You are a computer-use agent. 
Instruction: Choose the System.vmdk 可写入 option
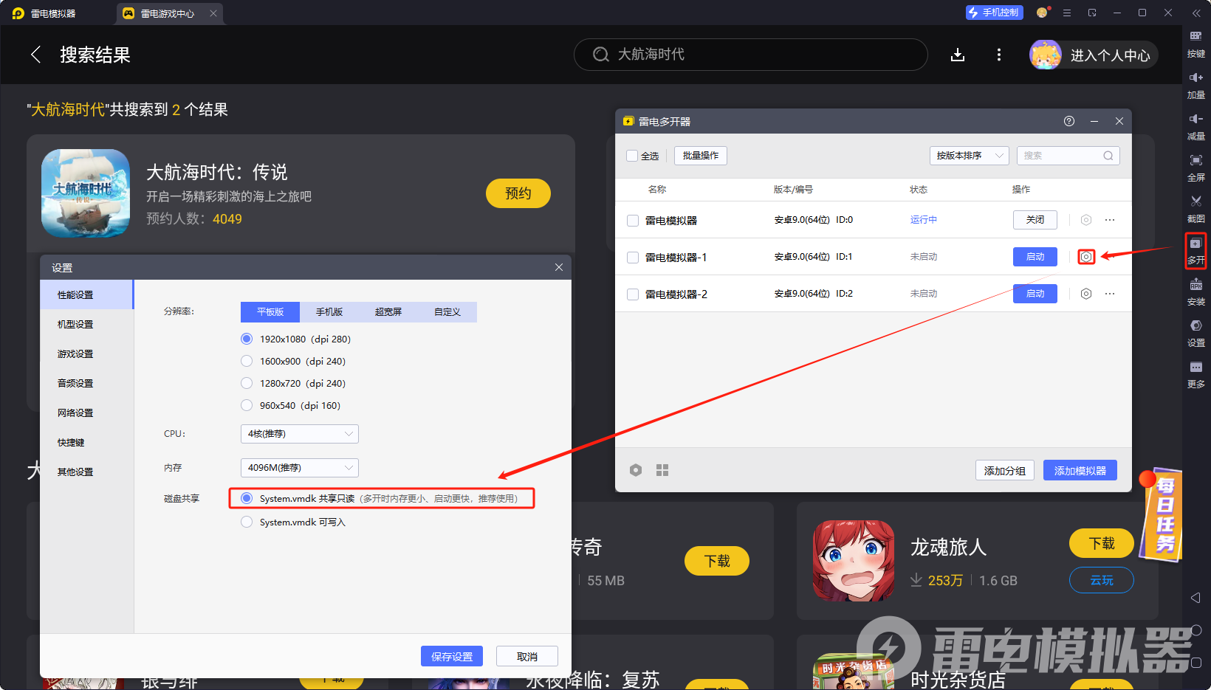(x=246, y=522)
